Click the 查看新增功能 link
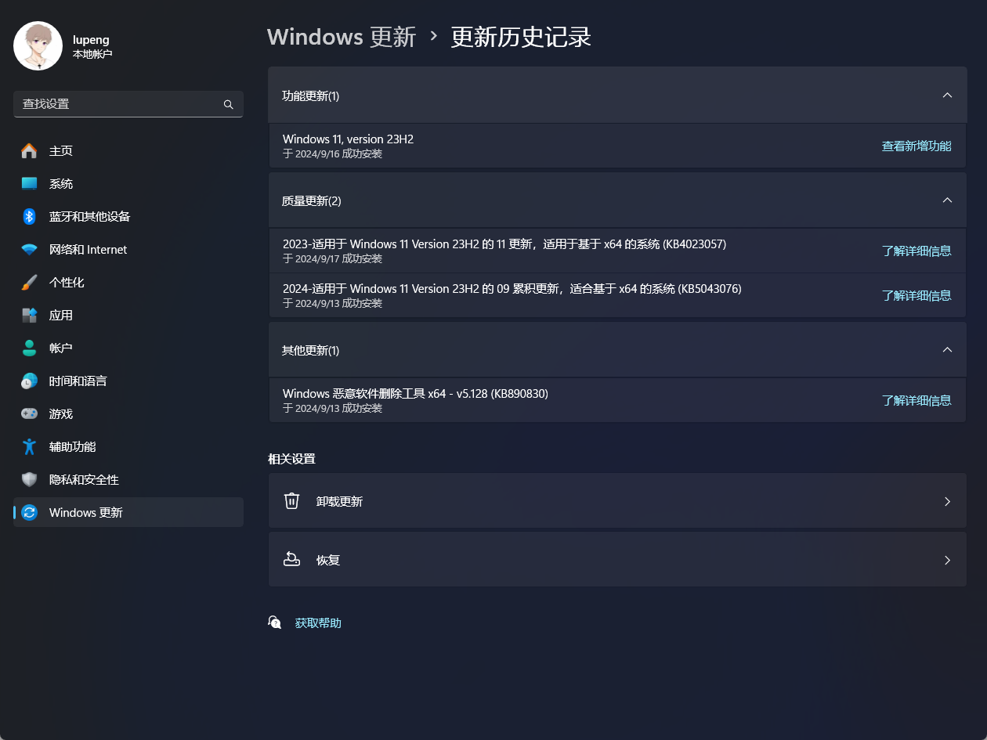This screenshot has height=740, width=987. [916, 146]
